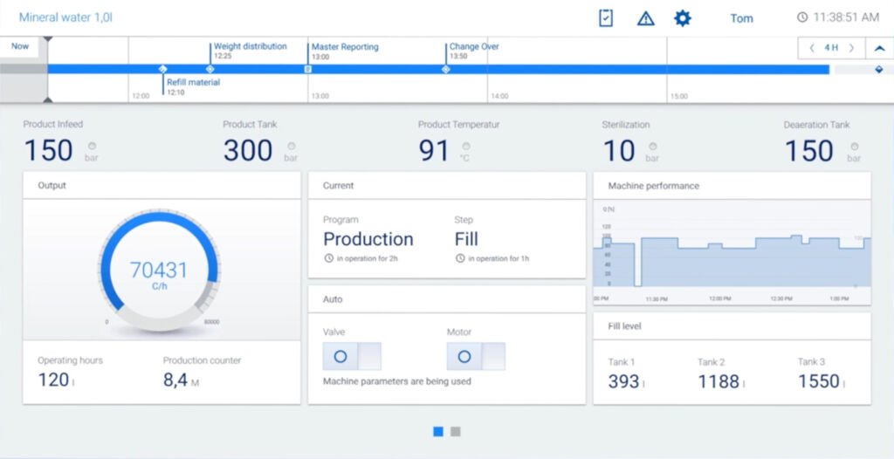Collapse the timeline with the up chevron
Image resolution: width=894 pixels, height=459 pixels.
(879, 48)
